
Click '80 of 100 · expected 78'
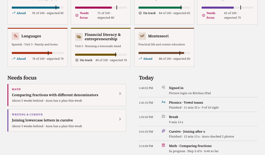pos(111,60)
